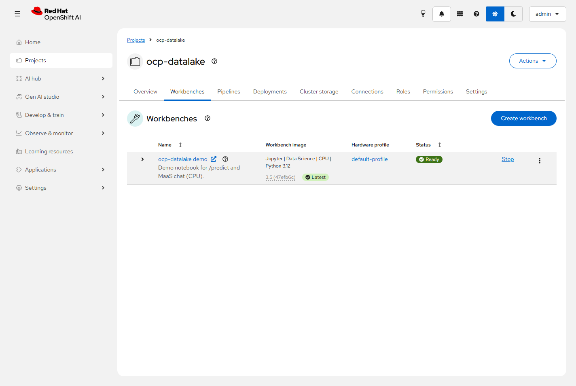Open default-profile hardware profile link
This screenshot has height=386, width=576.
tap(370, 159)
